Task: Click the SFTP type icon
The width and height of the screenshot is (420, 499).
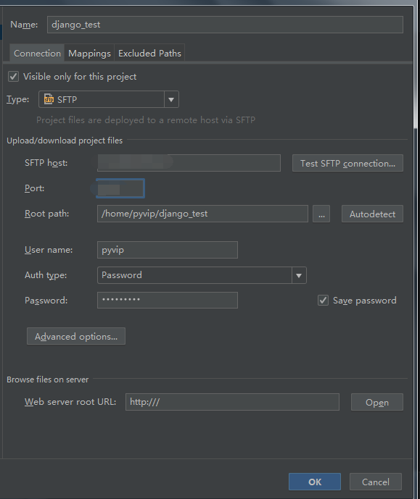Action: pos(49,99)
